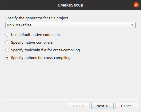The image size is (141, 112).
Task: Click the Specify the generator for this project label
Action: 37,18
